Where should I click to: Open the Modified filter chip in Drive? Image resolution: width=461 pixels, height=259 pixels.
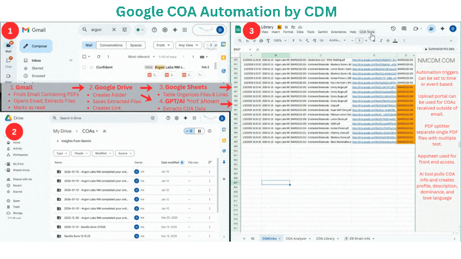tap(103, 153)
